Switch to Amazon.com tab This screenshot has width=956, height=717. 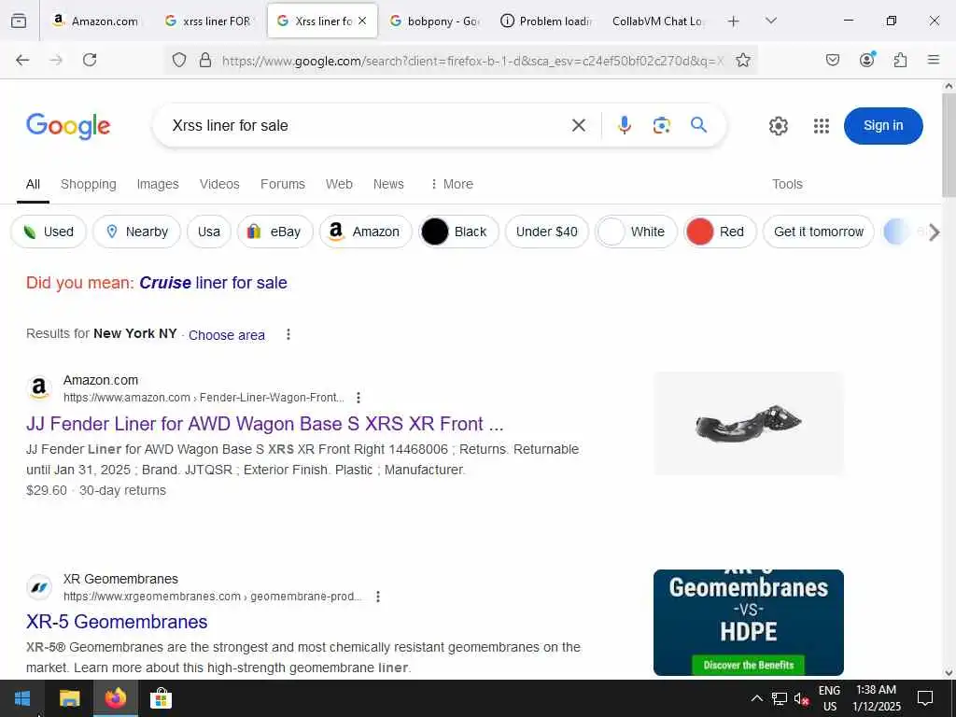[95, 21]
